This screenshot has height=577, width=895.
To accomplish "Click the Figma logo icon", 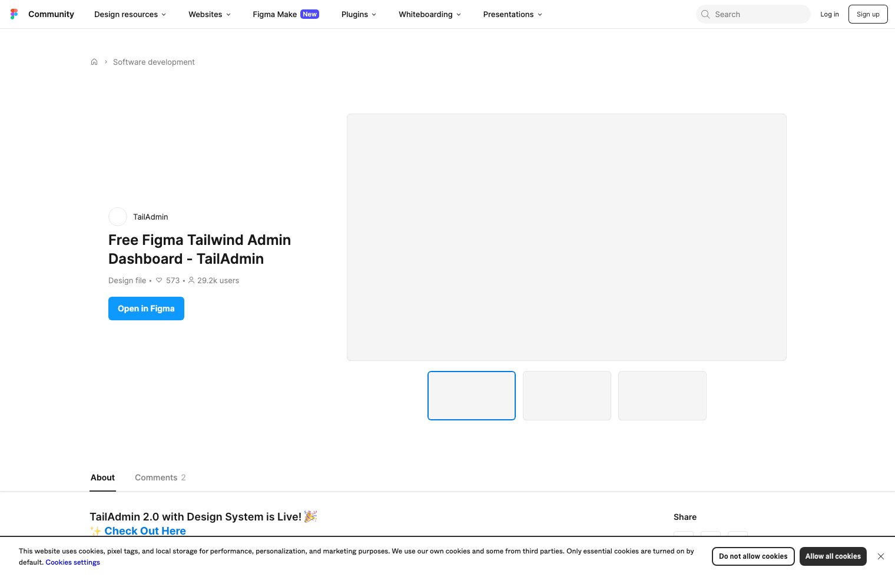I will click(14, 14).
